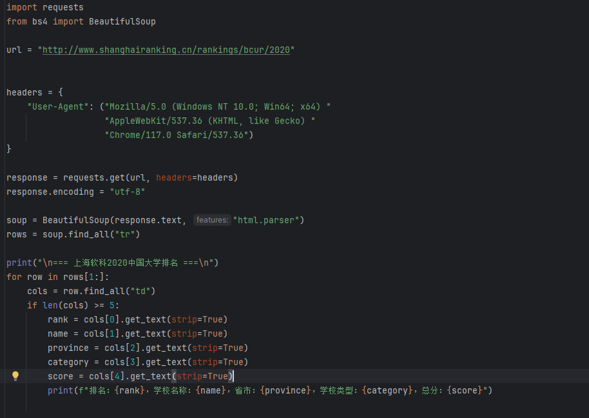Click the yellow lightbulb quick-fix icon

[x=15, y=376]
